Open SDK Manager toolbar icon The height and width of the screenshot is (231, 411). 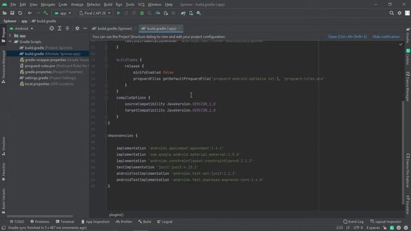pyautogui.click(x=198, y=13)
